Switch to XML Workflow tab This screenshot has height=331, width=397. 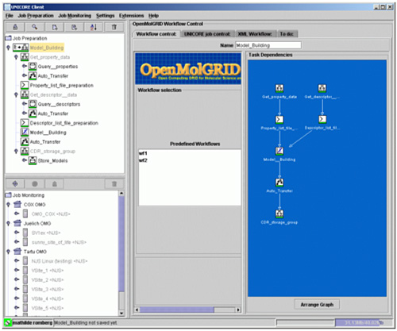[255, 34]
